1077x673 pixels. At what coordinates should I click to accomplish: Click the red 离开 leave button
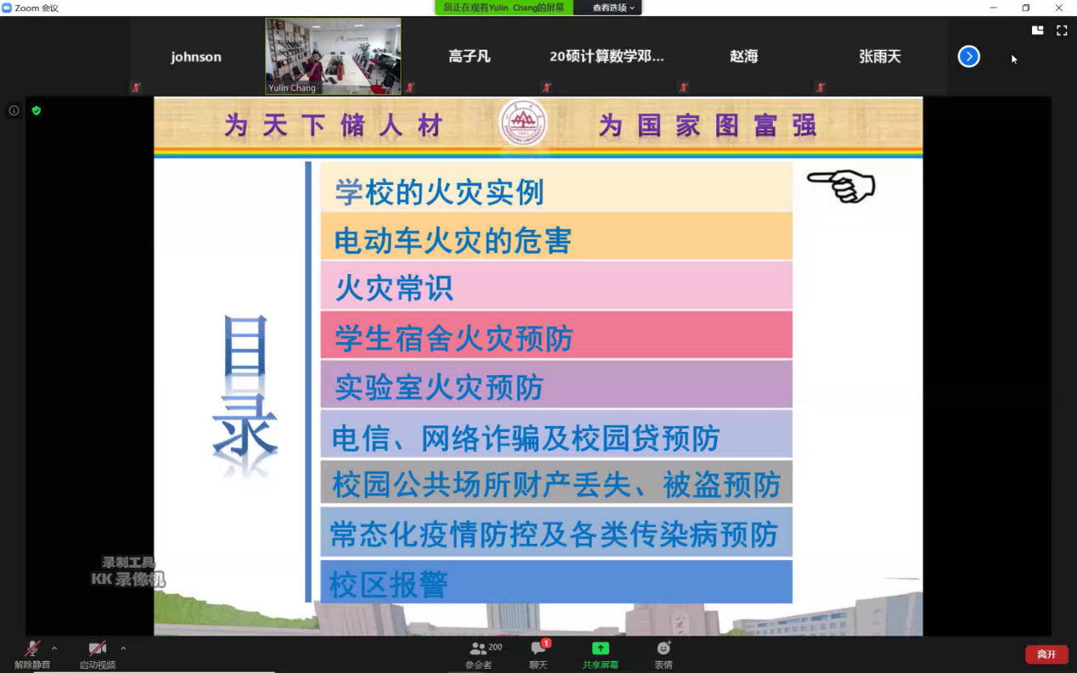[x=1046, y=654]
